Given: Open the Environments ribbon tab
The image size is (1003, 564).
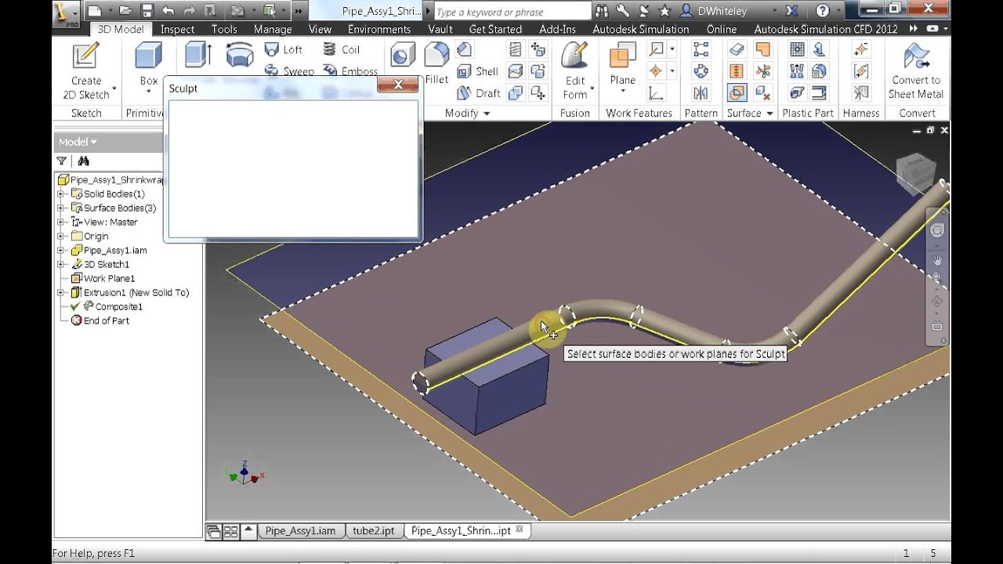Looking at the screenshot, I should pyautogui.click(x=379, y=29).
